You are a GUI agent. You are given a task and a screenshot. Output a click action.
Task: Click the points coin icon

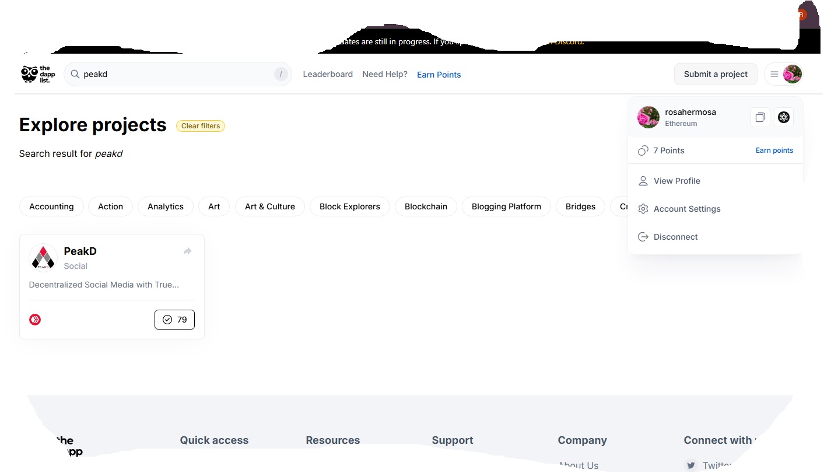(643, 150)
